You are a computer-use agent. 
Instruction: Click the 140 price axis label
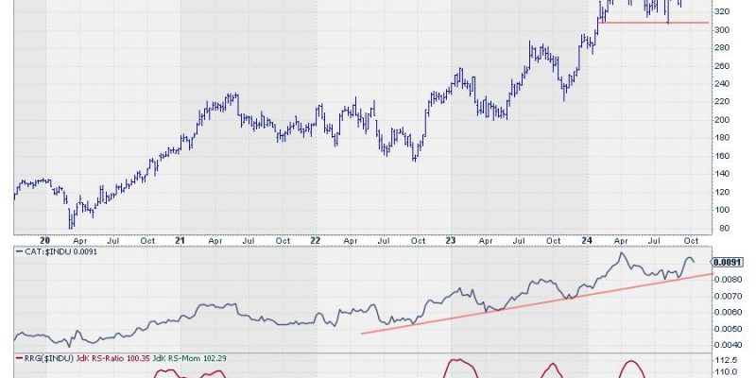point(723,174)
